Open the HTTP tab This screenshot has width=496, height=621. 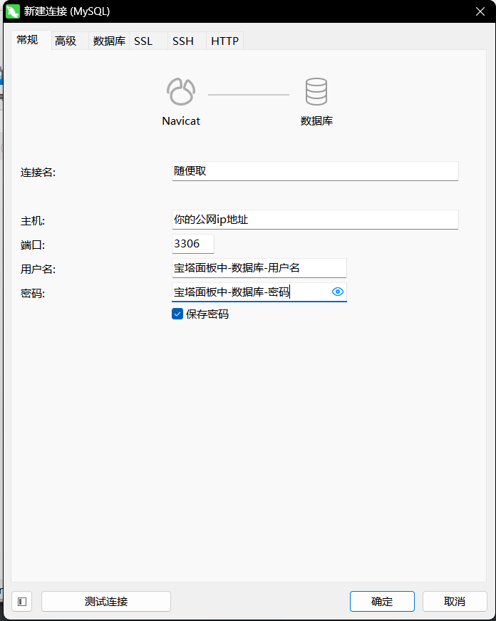point(225,41)
